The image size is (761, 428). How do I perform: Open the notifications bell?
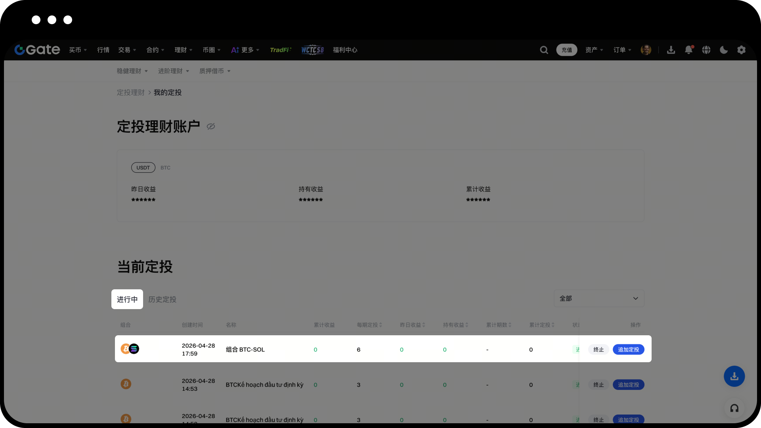click(x=689, y=50)
